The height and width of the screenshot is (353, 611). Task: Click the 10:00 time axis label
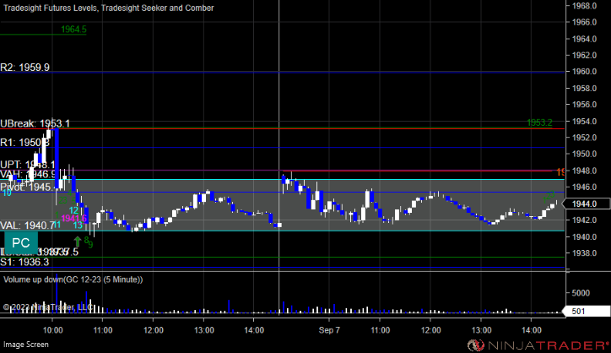[52, 330]
